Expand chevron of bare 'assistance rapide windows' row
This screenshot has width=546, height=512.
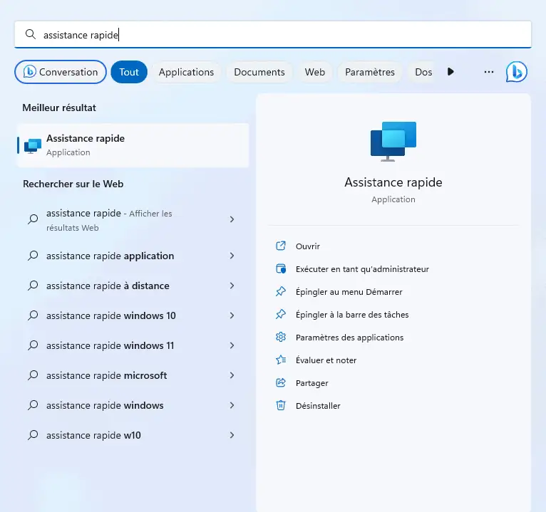tap(232, 405)
